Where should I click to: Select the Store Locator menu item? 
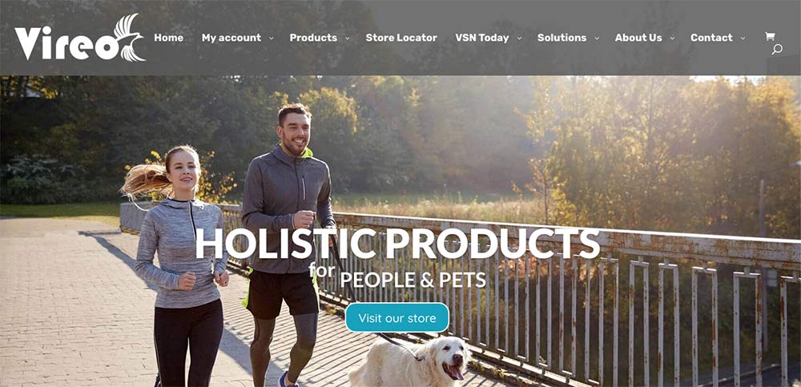tap(401, 38)
